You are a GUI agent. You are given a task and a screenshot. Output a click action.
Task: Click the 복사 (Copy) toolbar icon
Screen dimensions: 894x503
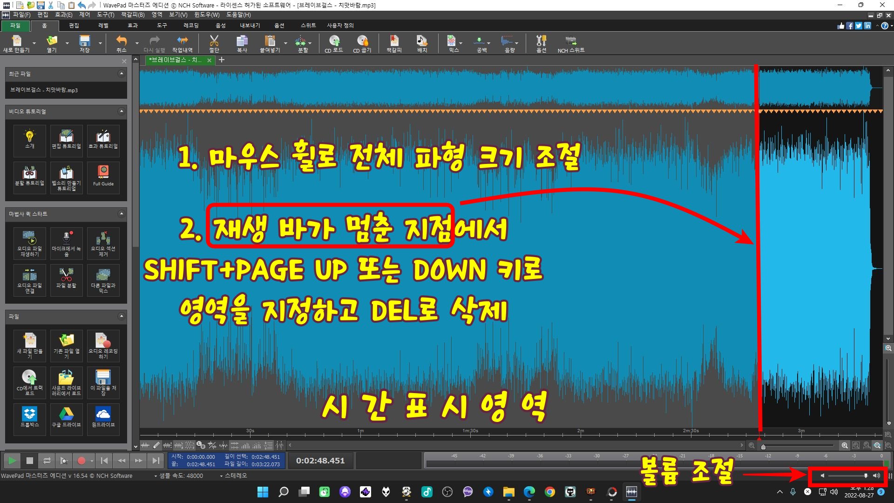pyautogui.click(x=242, y=43)
